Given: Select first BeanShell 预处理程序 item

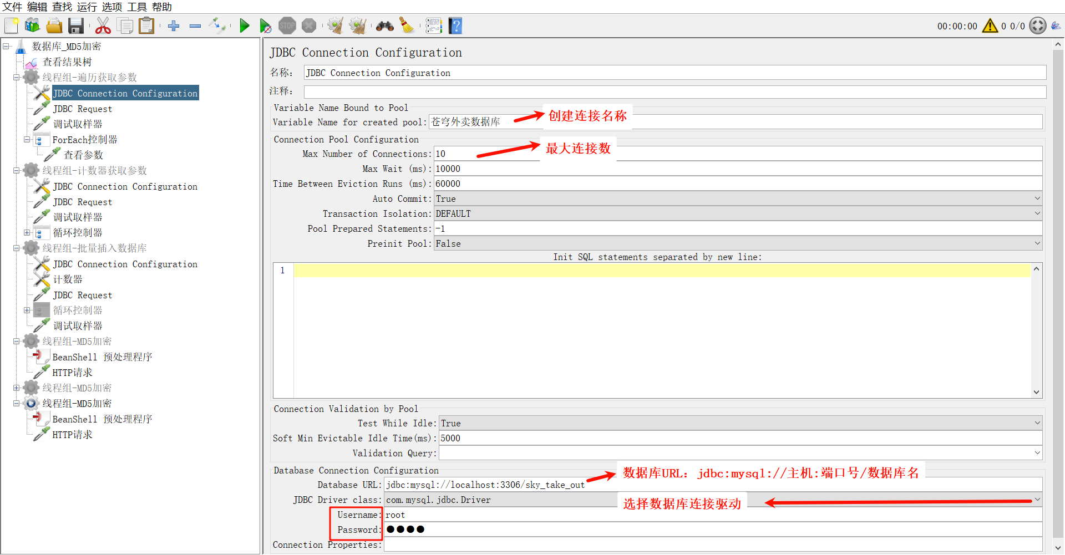Looking at the screenshot, I should coord(102,357).
